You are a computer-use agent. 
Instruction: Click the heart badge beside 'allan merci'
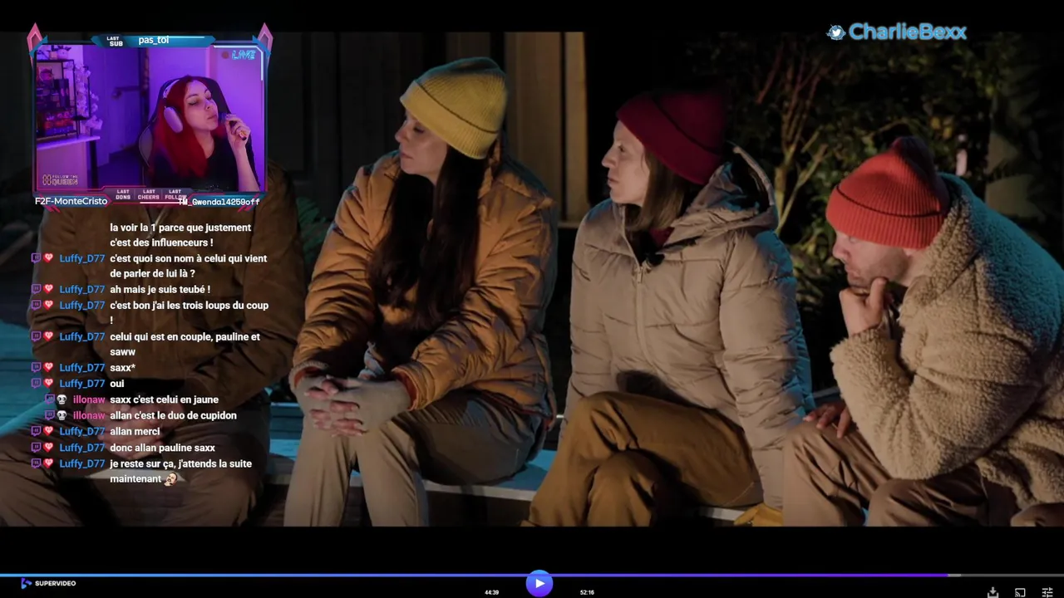click(x=48, y=431)
